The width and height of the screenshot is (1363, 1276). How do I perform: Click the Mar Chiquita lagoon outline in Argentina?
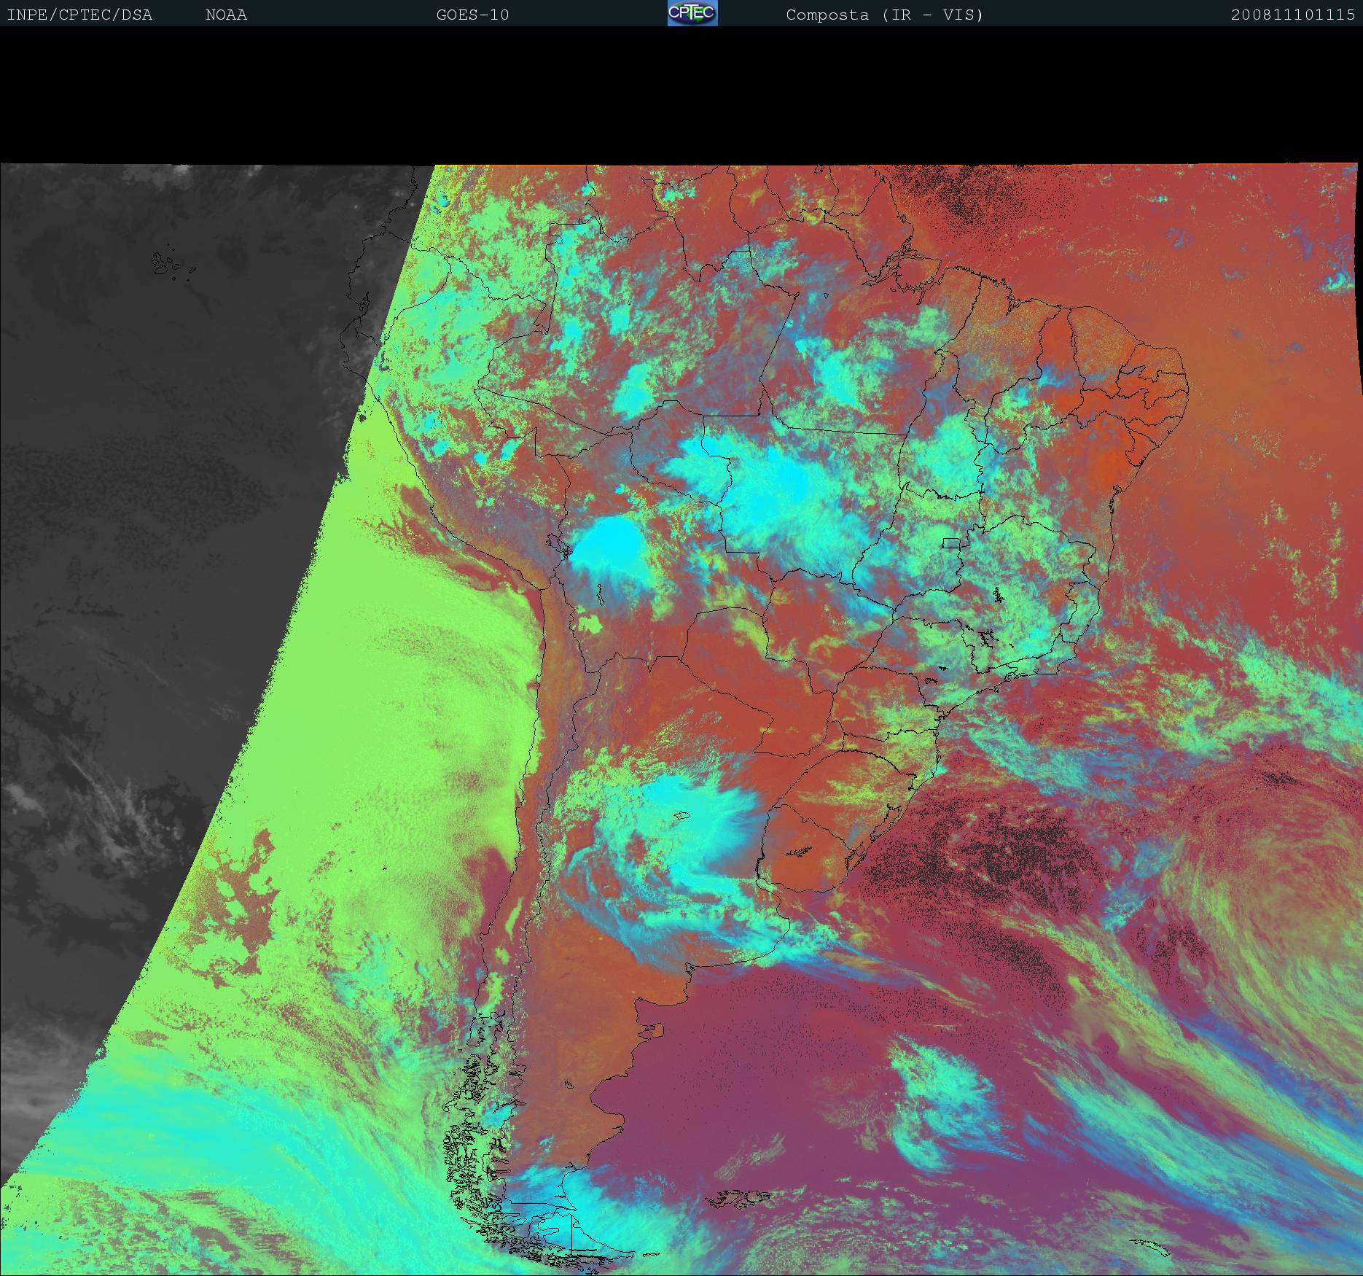tap(682, 817)
